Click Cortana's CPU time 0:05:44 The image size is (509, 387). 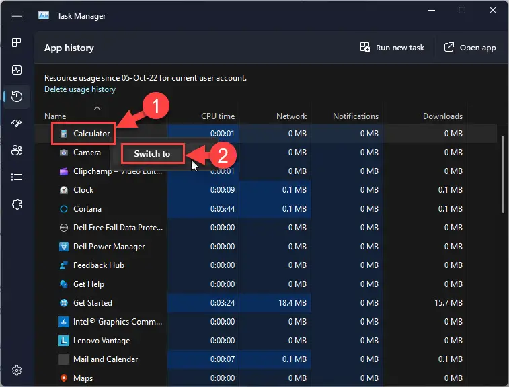pos(223,208)
